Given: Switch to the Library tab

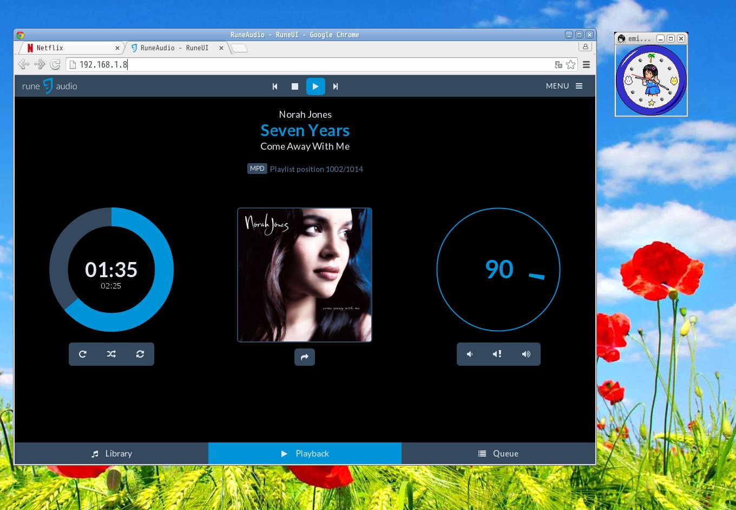Looking at the screenshot, I should (x=111, y=454).
